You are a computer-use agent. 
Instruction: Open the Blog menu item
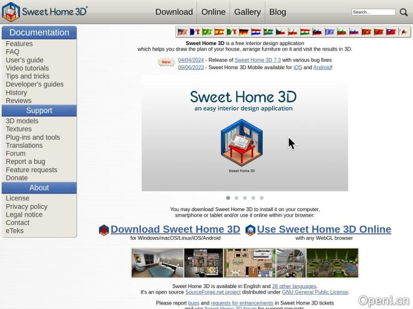(x=278, y=12)
